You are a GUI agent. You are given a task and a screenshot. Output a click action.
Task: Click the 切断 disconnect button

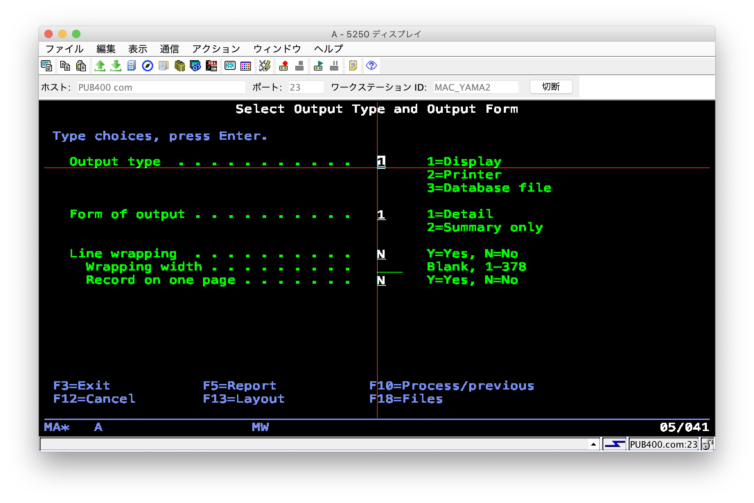[551, 87]
